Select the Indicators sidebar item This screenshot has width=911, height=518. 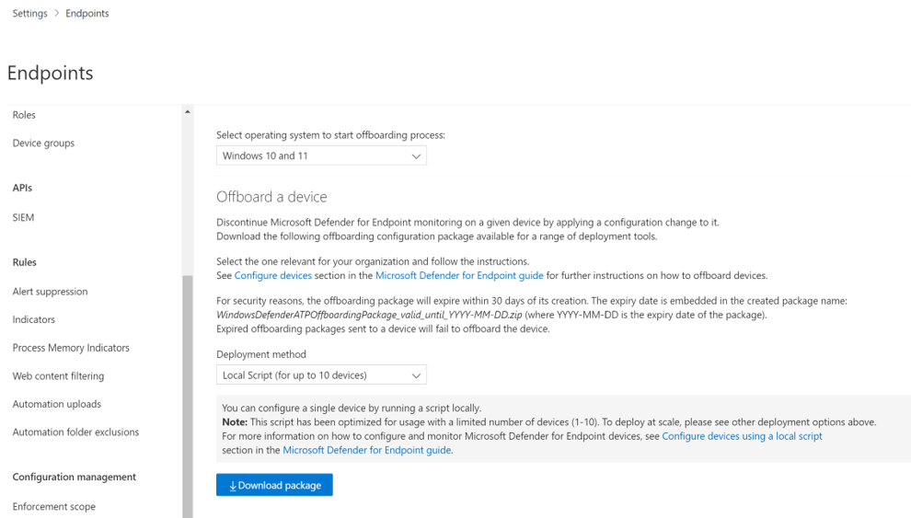[x=34, y=319]
